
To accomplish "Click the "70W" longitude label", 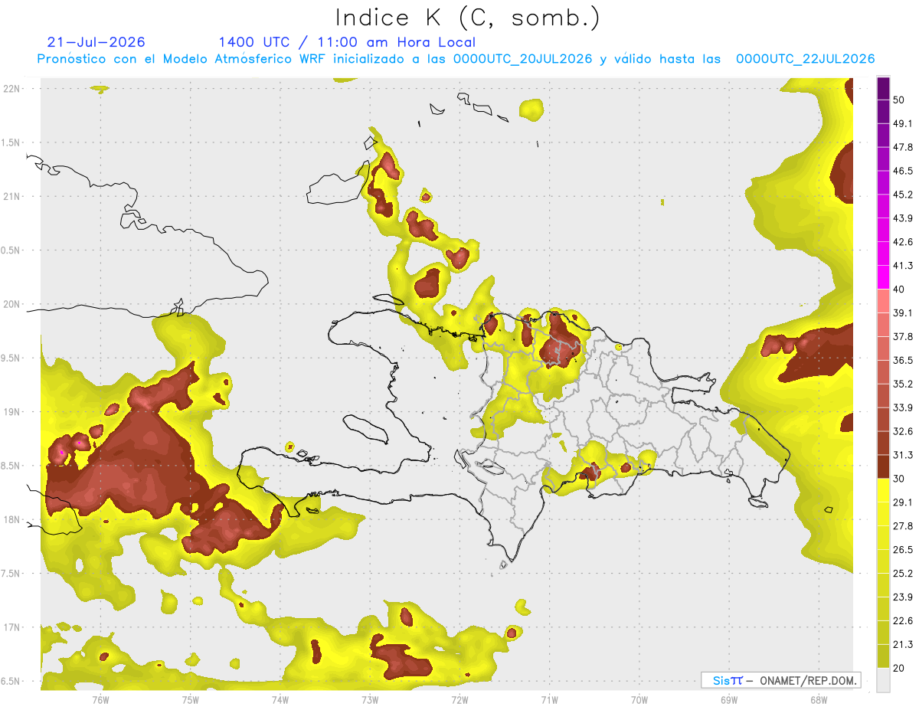I will (639, 699).
